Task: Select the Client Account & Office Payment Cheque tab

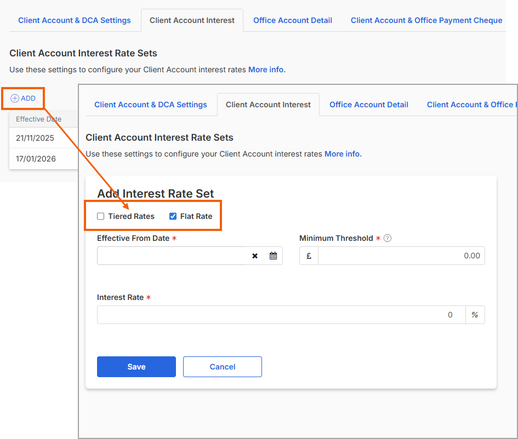Action: [x=426, y=20]
